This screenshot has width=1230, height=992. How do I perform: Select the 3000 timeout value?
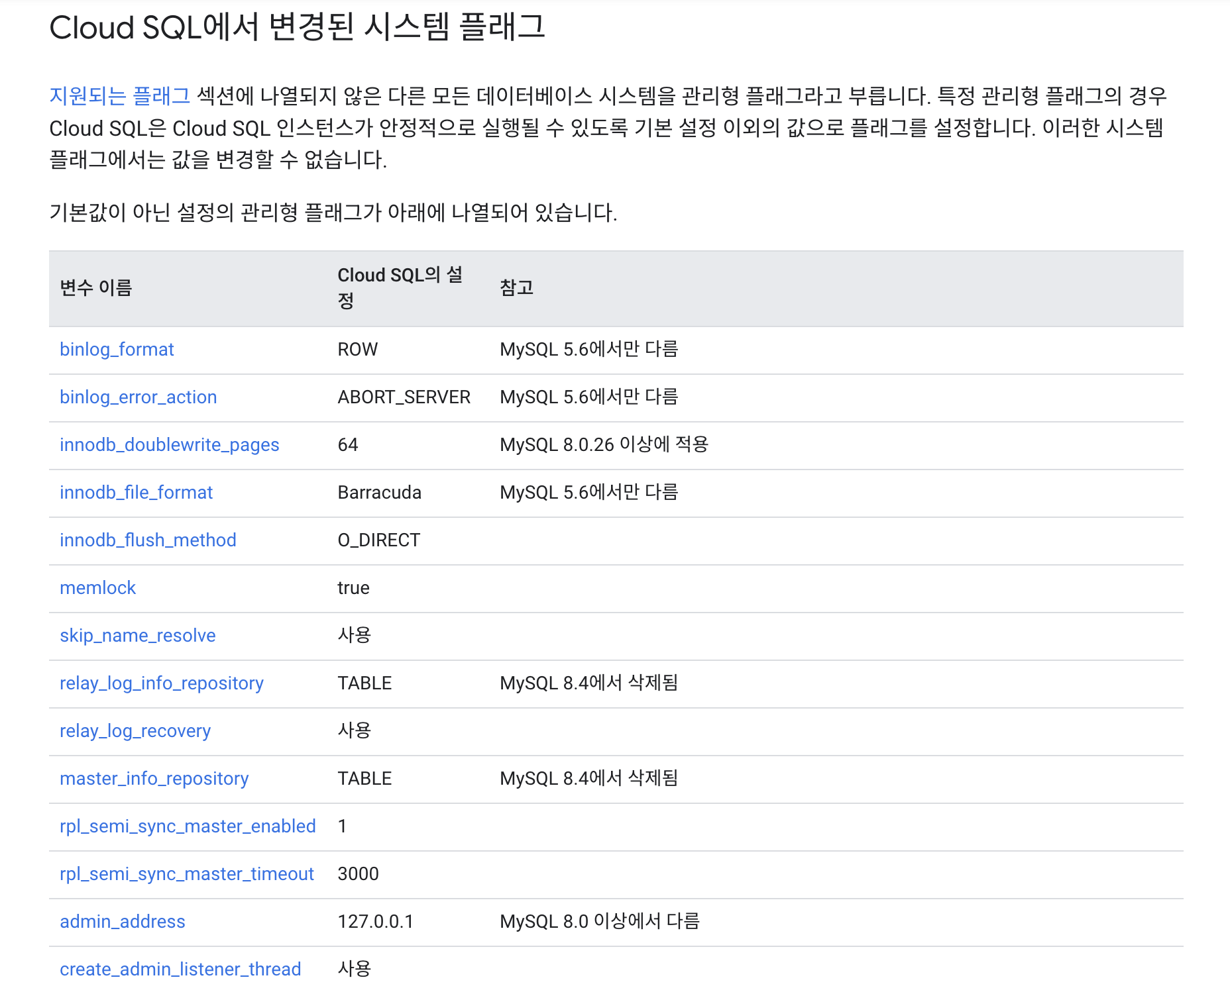point(359,874)
